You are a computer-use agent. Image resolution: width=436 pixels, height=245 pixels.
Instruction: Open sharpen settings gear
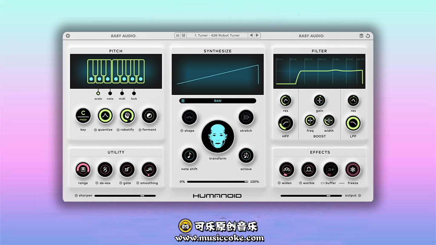(76, 196)
